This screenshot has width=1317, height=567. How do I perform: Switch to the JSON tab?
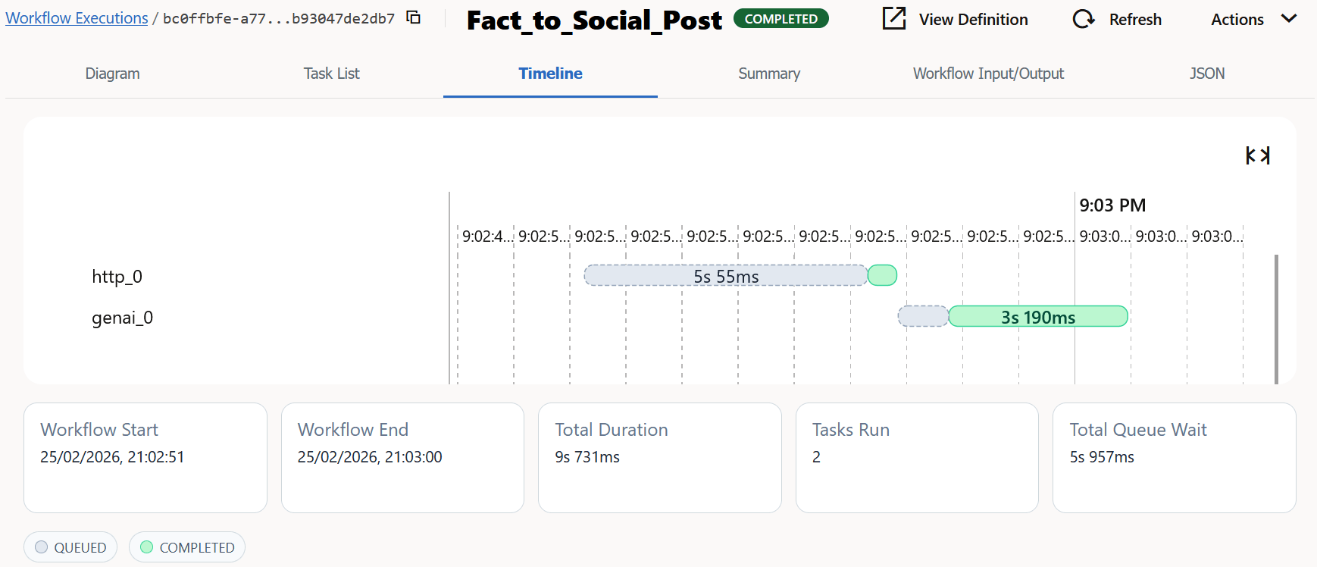[x=1207, y=74]
